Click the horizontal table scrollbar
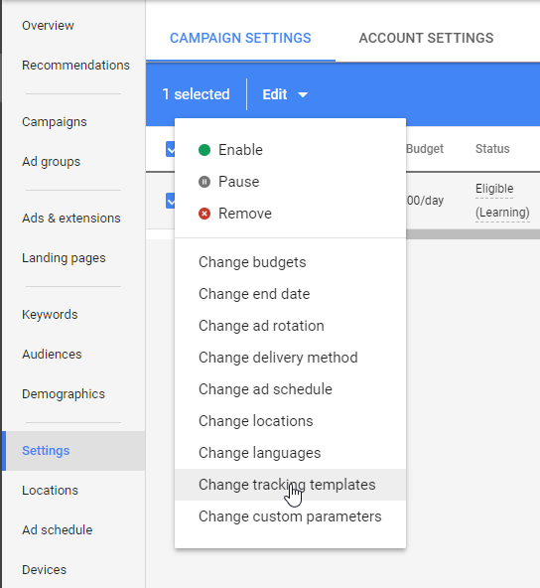 click(472, 234)
